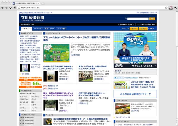178x126 pixels.
Task: Go forward with the browser forward arrow
Action: click(x=6, y=8)
